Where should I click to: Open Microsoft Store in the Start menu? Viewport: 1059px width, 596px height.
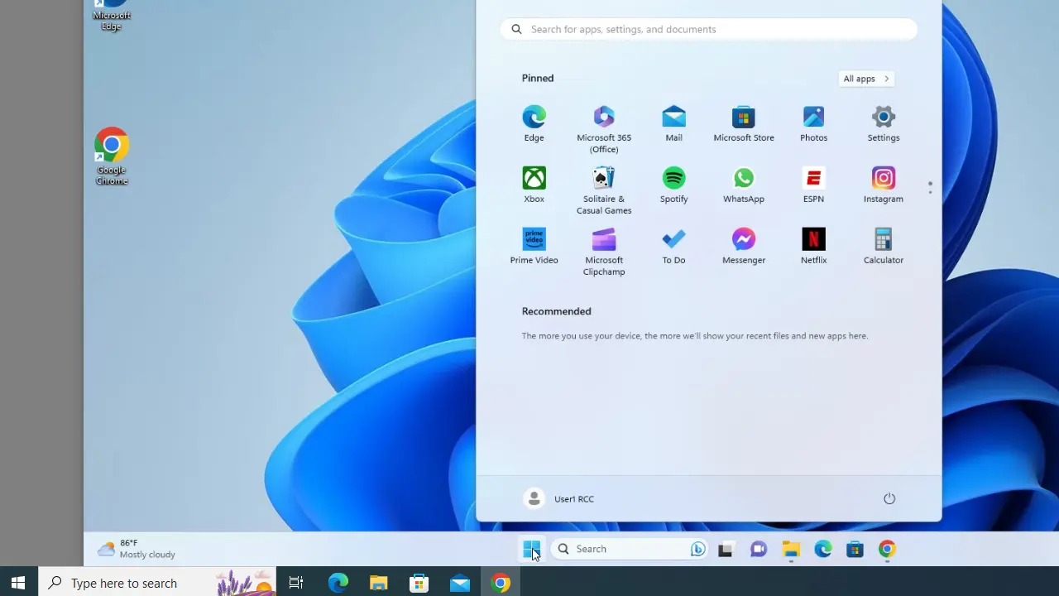[x=744, y=124]
